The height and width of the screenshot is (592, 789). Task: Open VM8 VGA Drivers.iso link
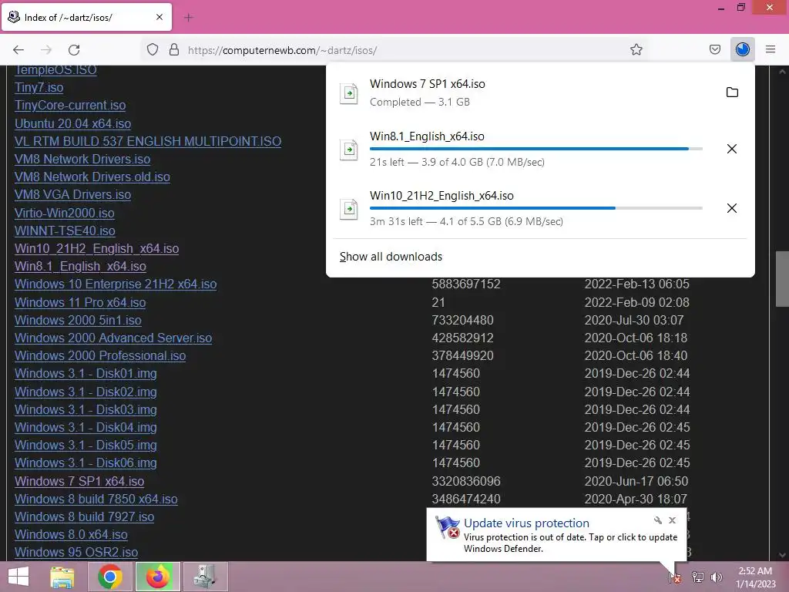(72, 195)
